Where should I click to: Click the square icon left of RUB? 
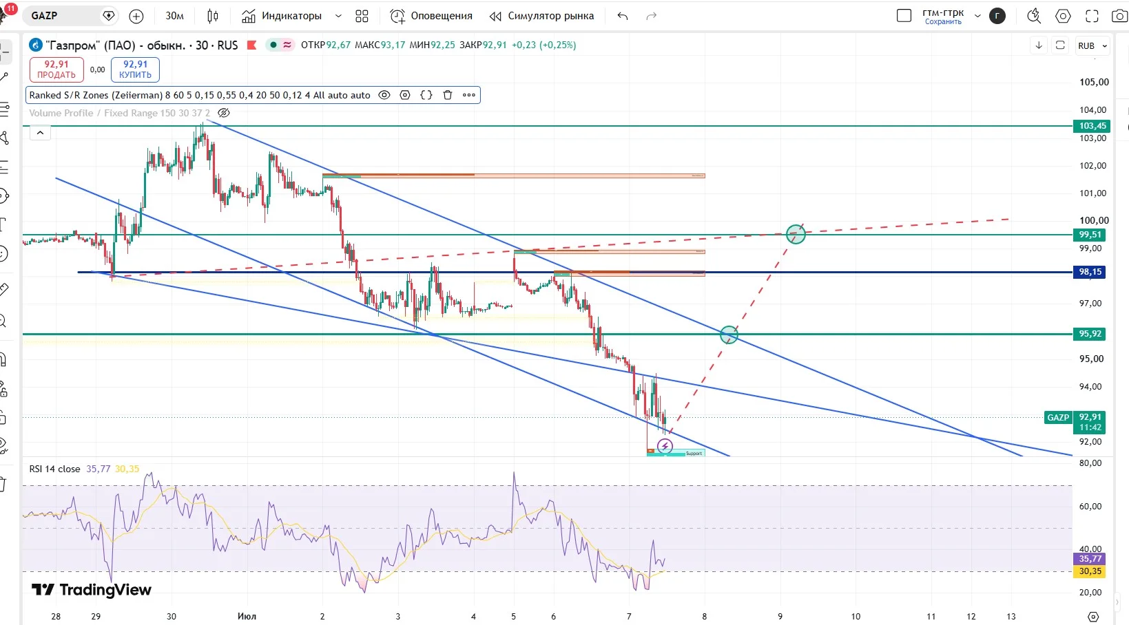[1061, 45]
